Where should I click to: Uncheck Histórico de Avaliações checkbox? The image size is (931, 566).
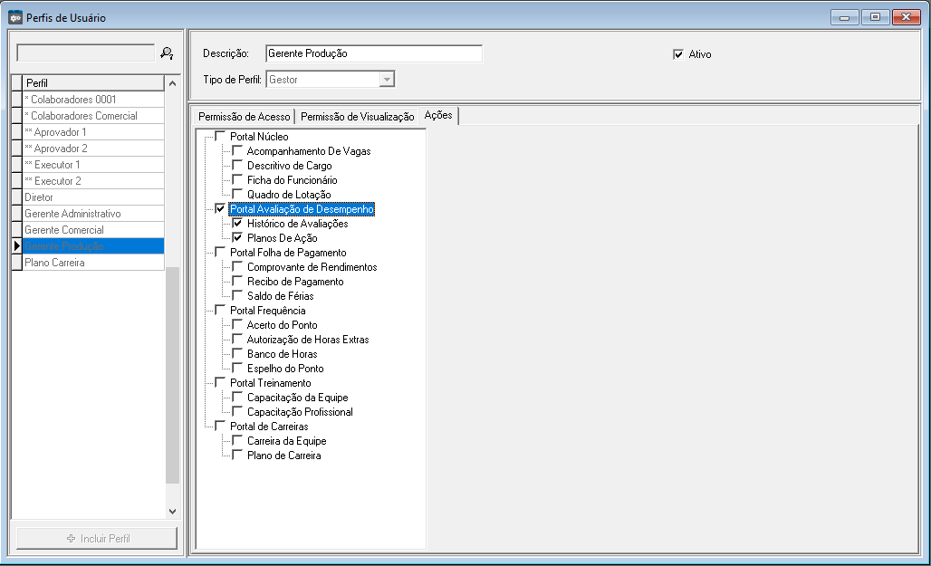(237, 224)
